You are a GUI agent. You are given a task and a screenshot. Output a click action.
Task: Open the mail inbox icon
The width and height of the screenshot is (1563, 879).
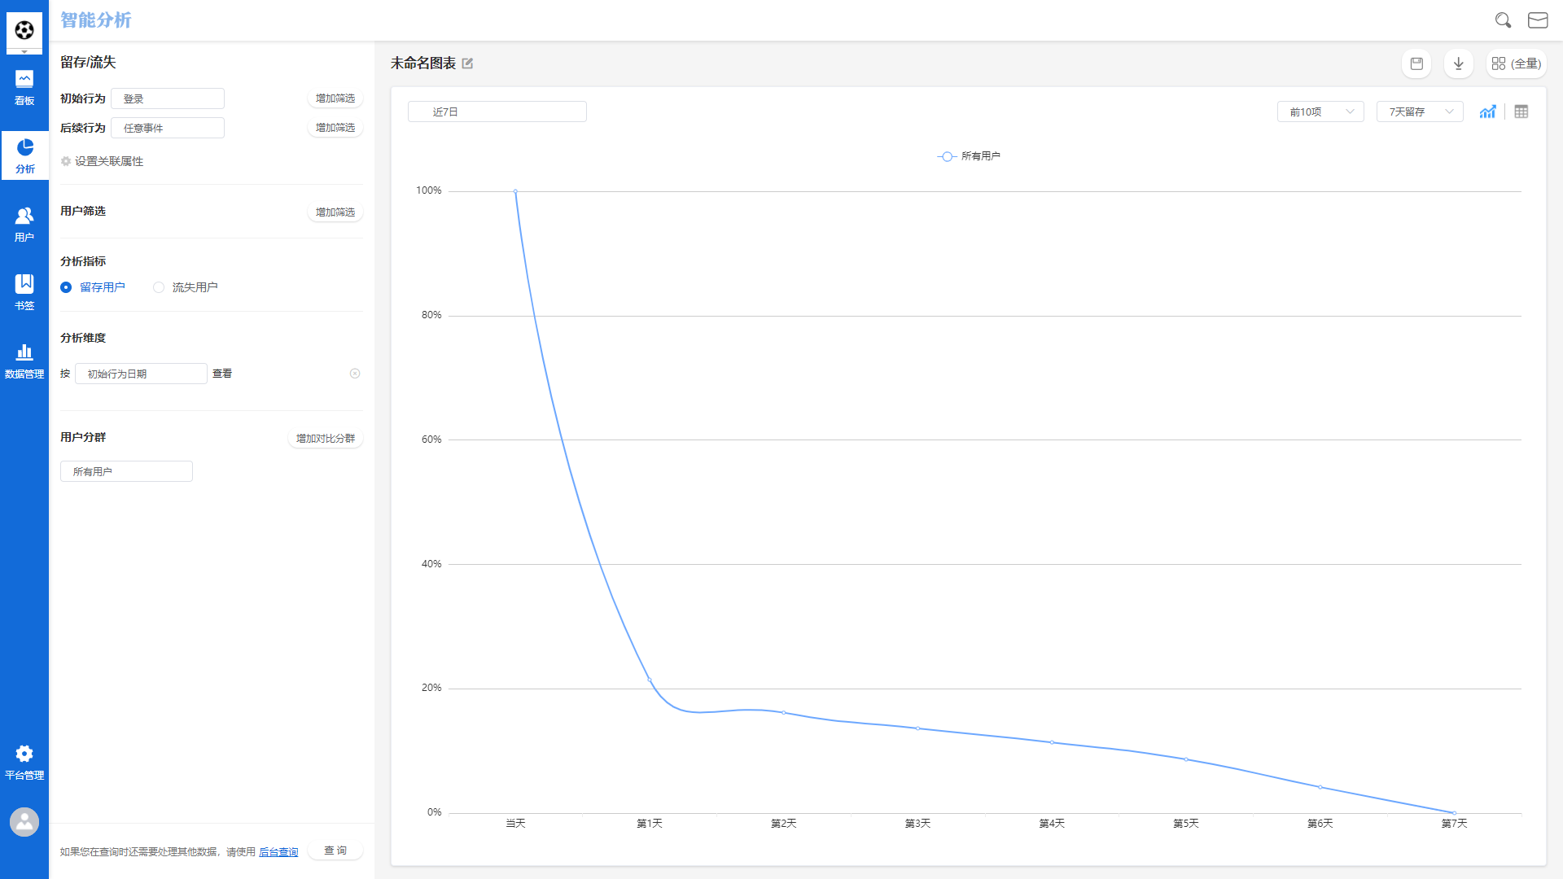coord(1538,20)
